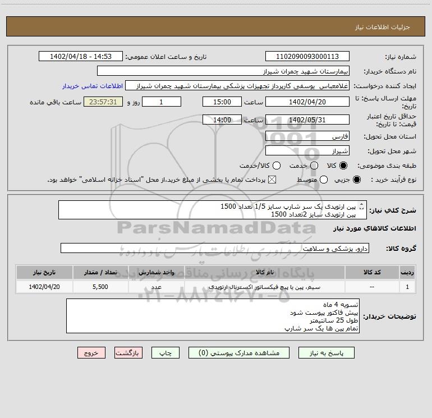
Task: Click the خروج exit button
Action: click(x=91, y=353)
